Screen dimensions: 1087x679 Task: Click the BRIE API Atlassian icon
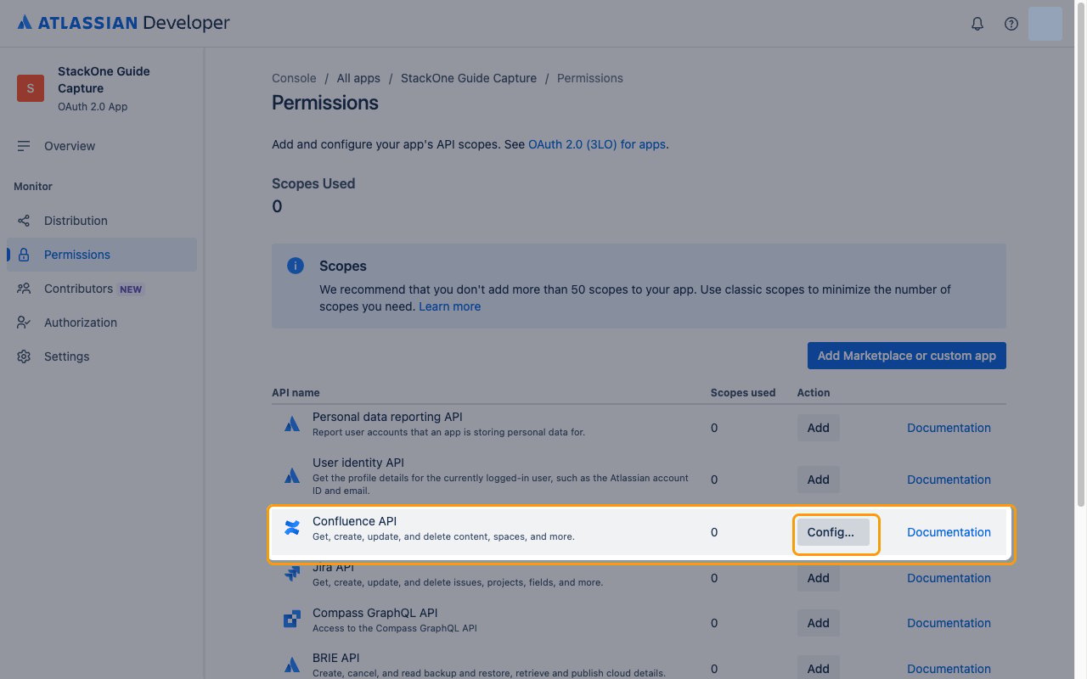click(292, 665)
